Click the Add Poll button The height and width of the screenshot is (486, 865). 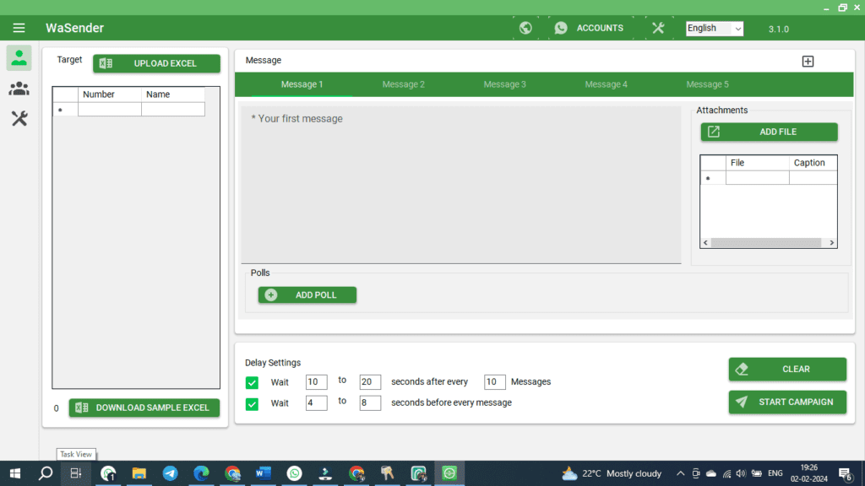pos(307,294)
